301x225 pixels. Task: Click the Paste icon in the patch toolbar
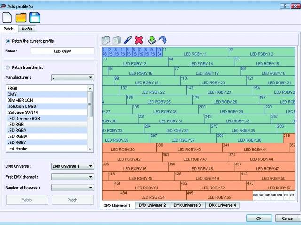[x=117, y=40]
